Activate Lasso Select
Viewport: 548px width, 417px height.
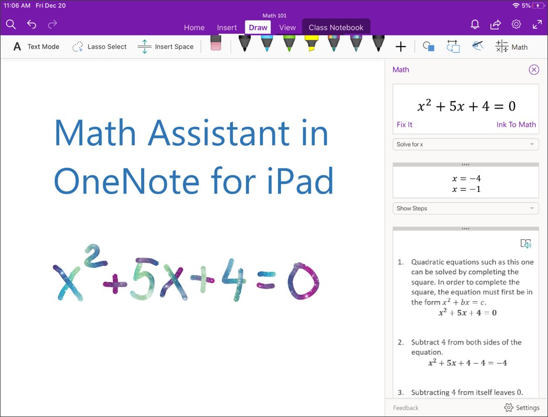(x=99, y=47)
